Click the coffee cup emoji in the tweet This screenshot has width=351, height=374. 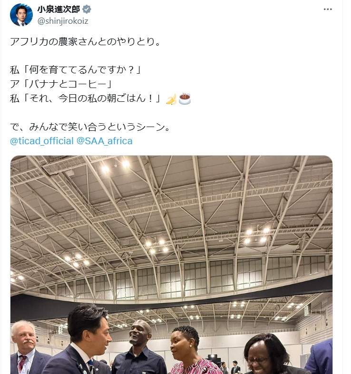[185, 99]
